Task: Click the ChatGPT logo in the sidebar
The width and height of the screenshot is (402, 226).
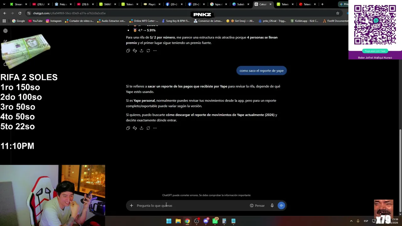Action: (x=5, y=31)
